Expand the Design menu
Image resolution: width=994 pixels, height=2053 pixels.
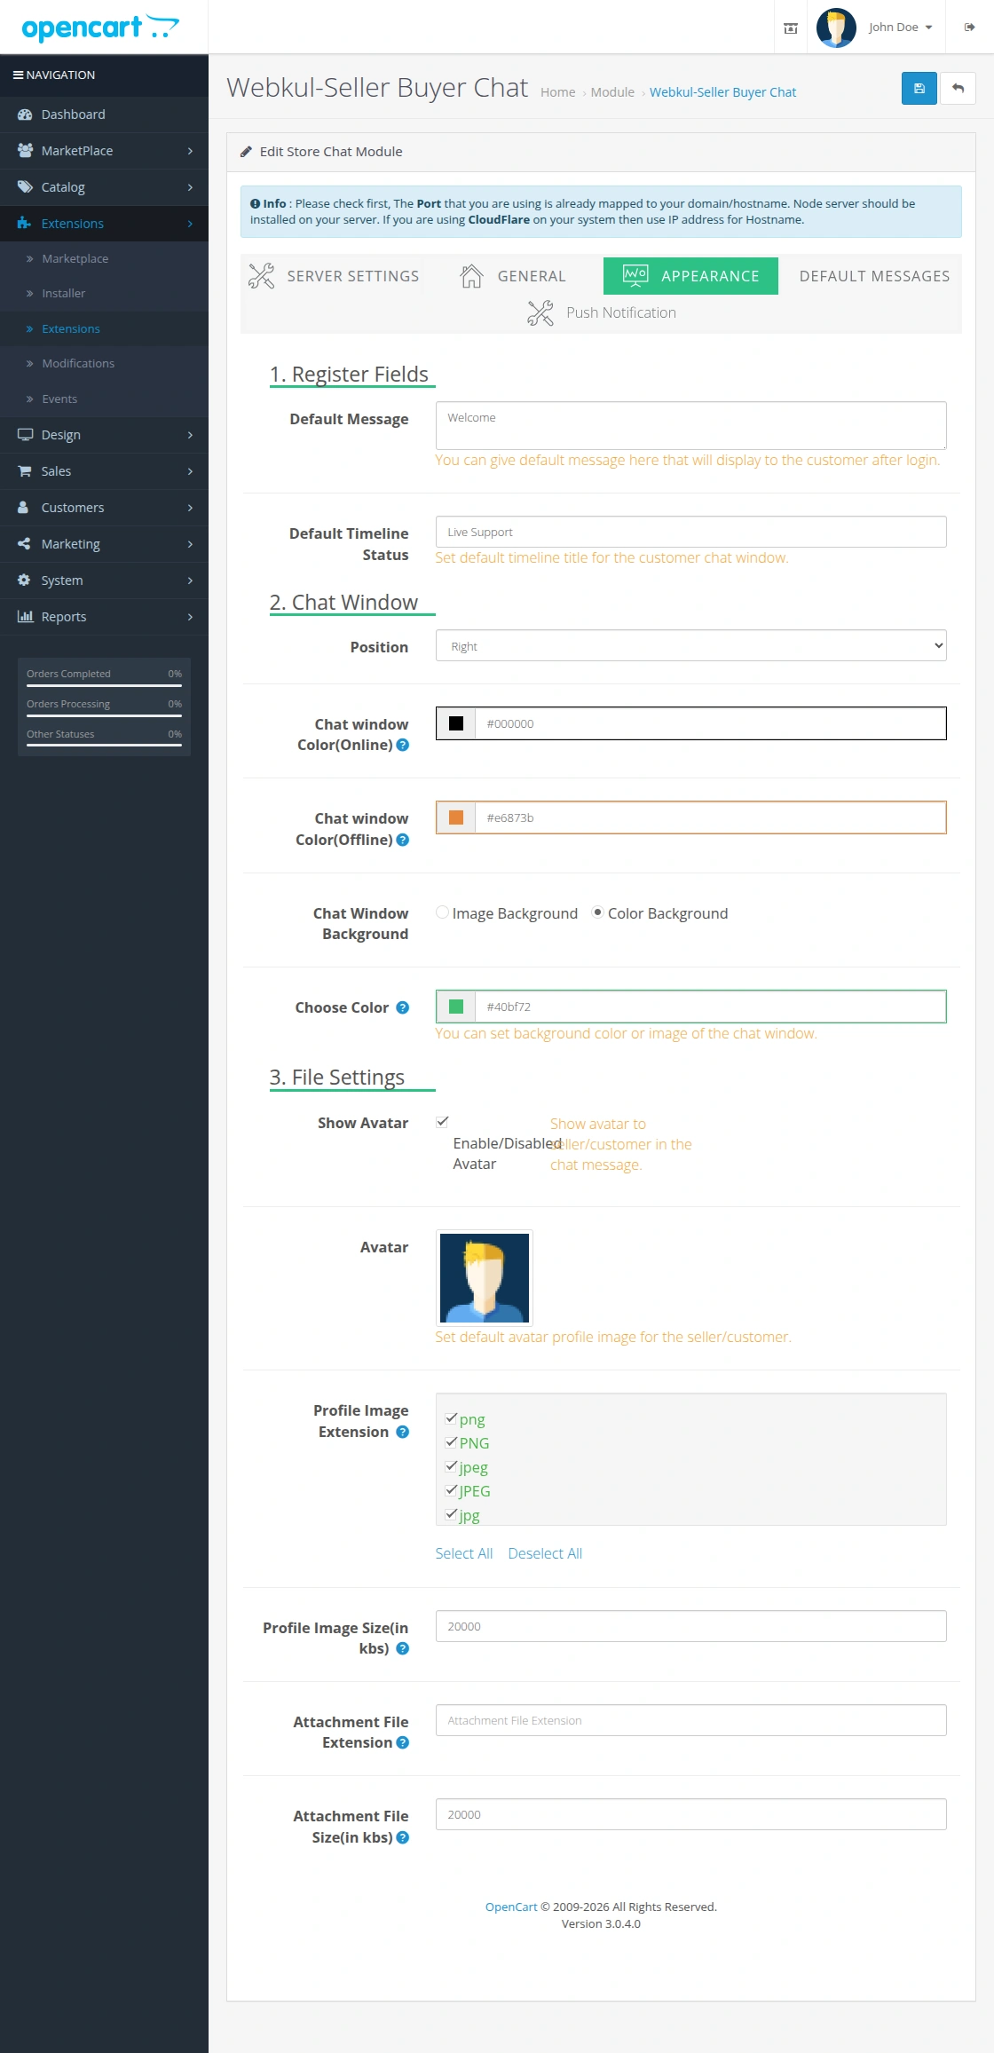click(x=104, y=435)
